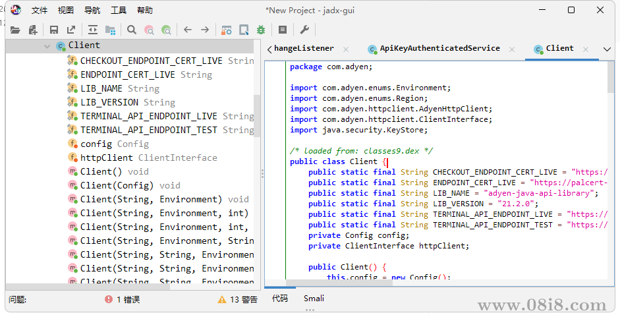Click the jadx application logo icon
This screenshot has width=620, height=317.
tap(15, 10)
